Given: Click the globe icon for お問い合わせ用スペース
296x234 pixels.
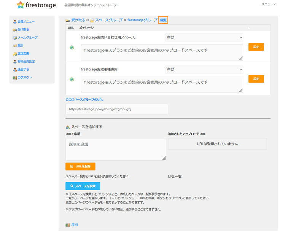Looking at the screenshot, I should click(x=72, y=48).
